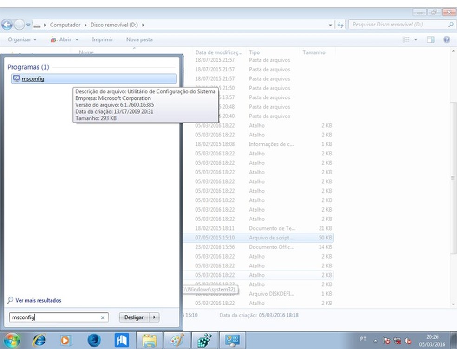The width and height of the screenshot is (457, 349).
Task: Click the msconfig program icon in results
Action: [17, 78]
